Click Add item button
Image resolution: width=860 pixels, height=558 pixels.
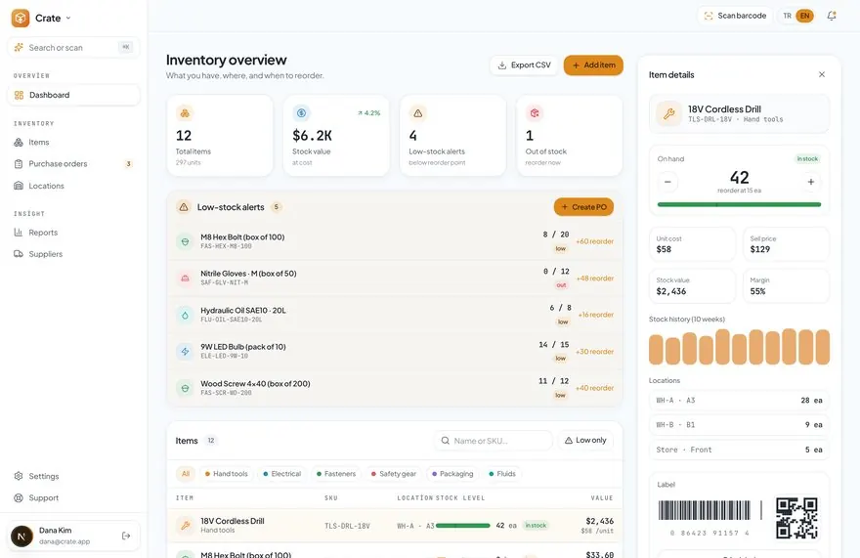coord(593,65)
